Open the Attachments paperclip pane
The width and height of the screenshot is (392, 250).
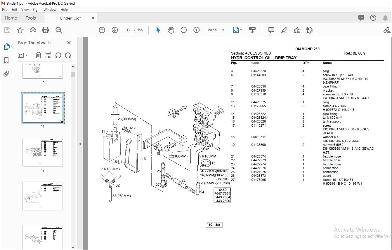6,74
